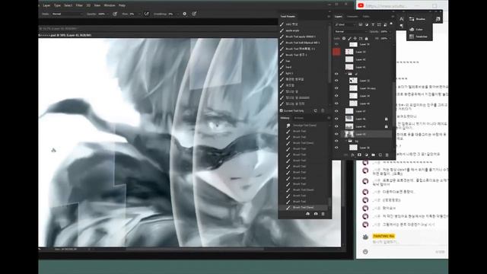Open the Type menu
487x274 pixels.
(x=58, y=5)
